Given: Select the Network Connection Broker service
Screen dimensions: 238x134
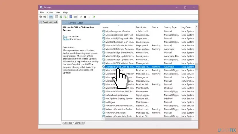Looking at the screenshot, I should click(148, 109).
